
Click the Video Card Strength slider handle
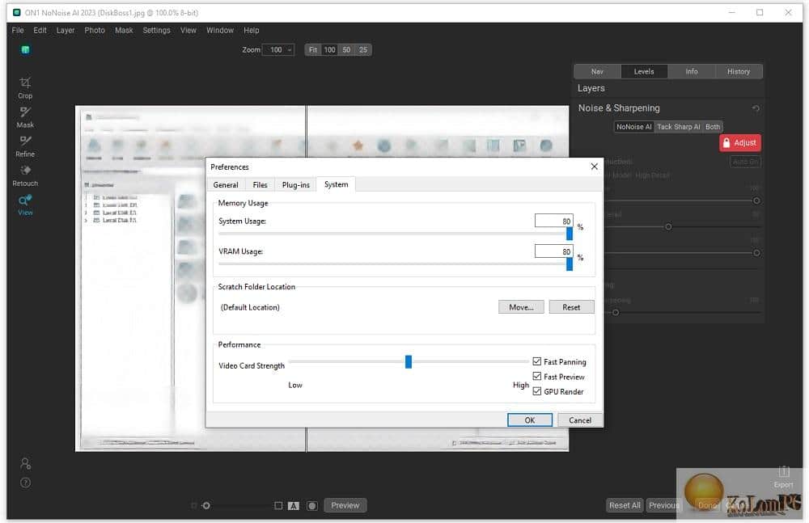[x=408, y=361]
